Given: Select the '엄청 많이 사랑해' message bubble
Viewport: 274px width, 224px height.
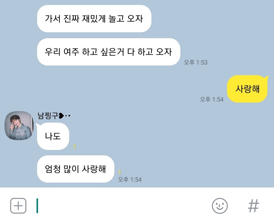Looking at the screenshot, I should (x=76, y=169).
